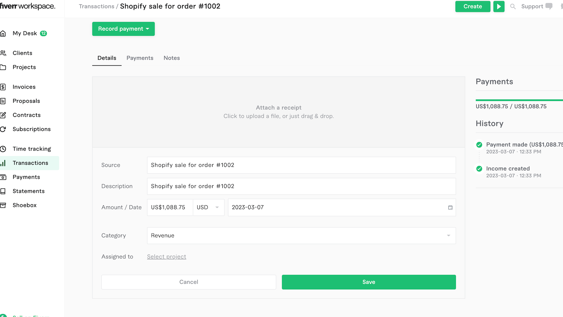Click the Attach a receipt upload area
The height and width of the screenshot is (317, 563).
[279, 112]
